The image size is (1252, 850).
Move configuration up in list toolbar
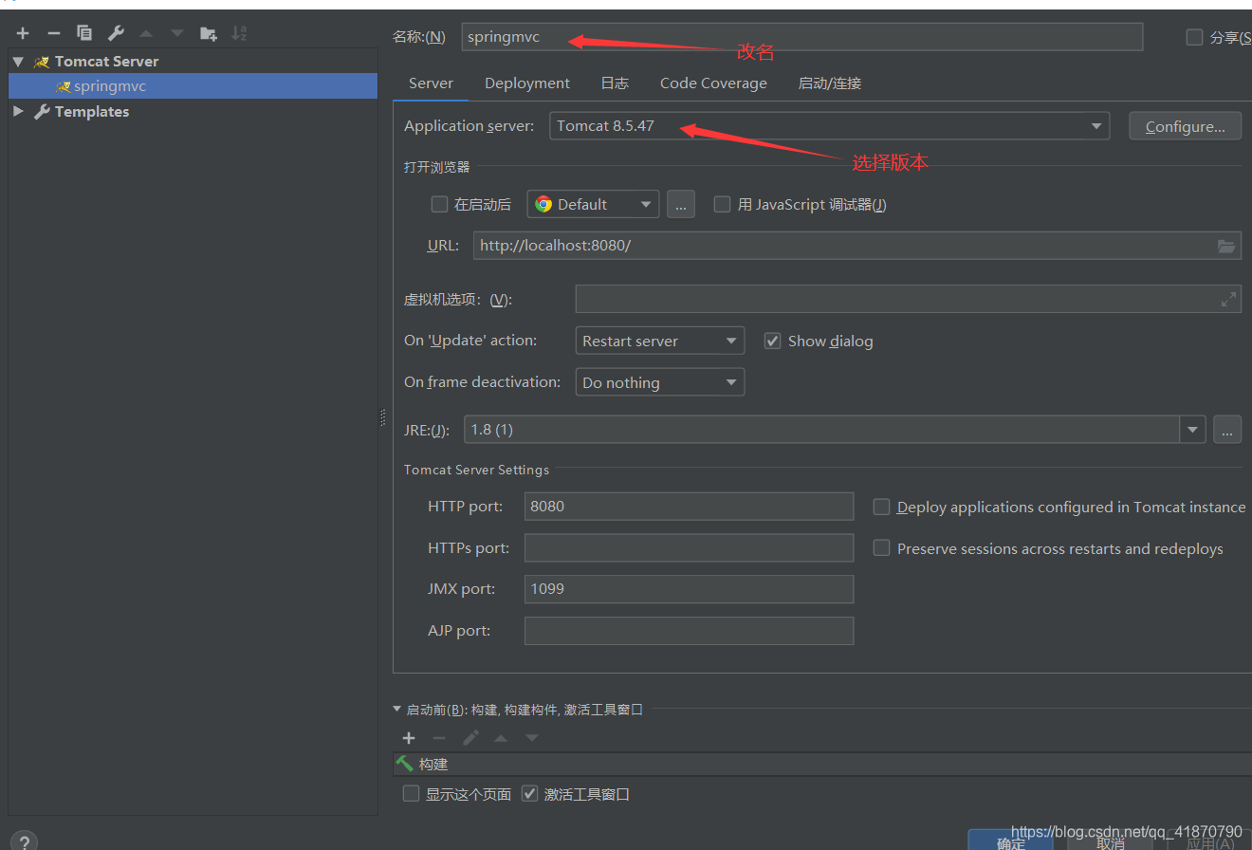(146, 33)
